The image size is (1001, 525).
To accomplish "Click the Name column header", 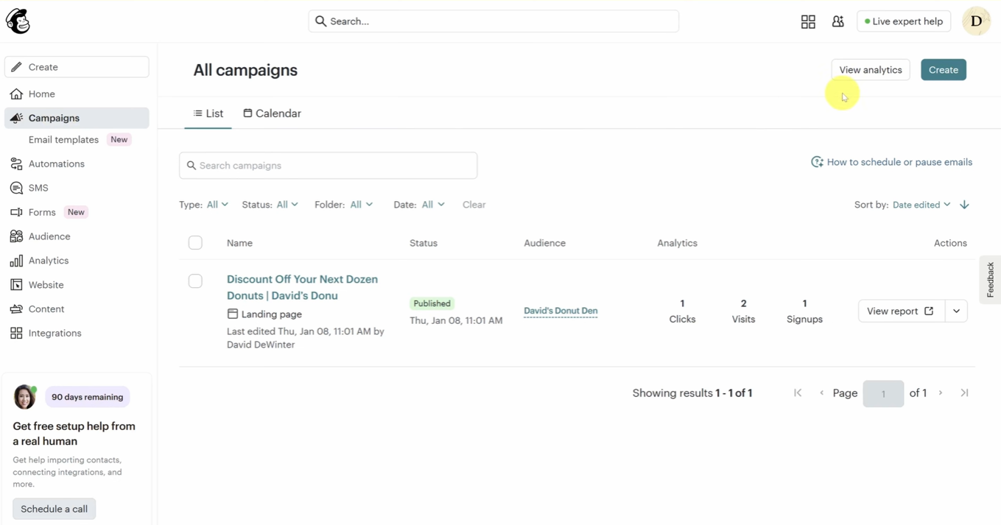I will pos(239,243).
